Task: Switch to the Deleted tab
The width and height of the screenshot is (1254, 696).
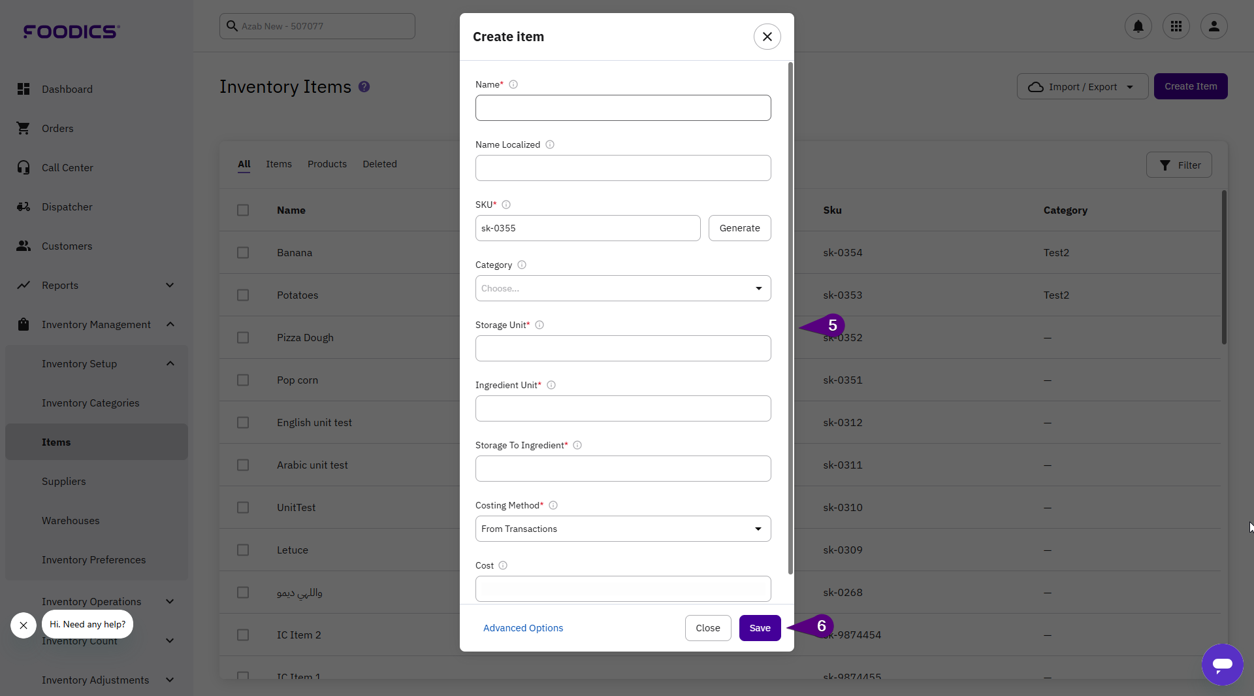Action: click(379, 164)
